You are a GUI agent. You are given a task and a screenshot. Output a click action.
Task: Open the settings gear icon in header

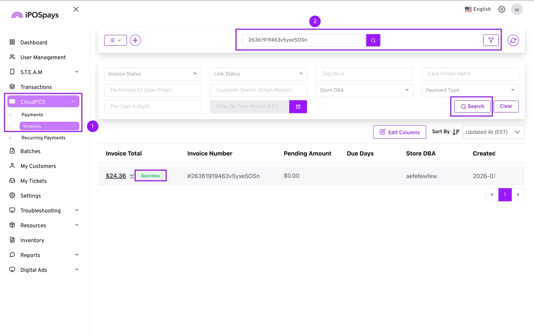501,9
